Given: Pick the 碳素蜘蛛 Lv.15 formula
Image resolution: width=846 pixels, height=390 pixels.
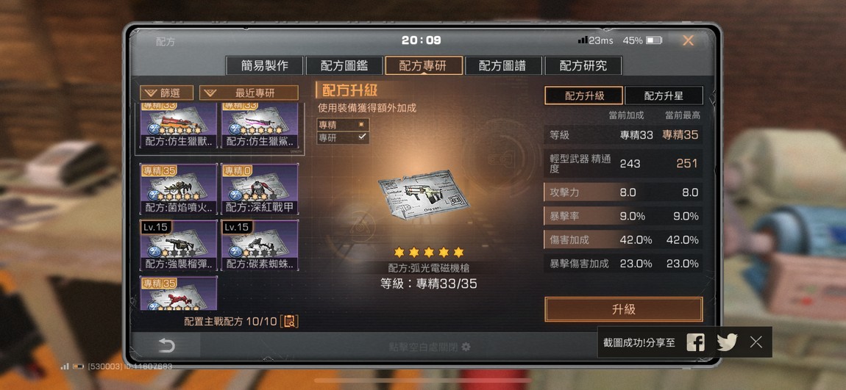Looking at the screenshot, I should [260, 245].
